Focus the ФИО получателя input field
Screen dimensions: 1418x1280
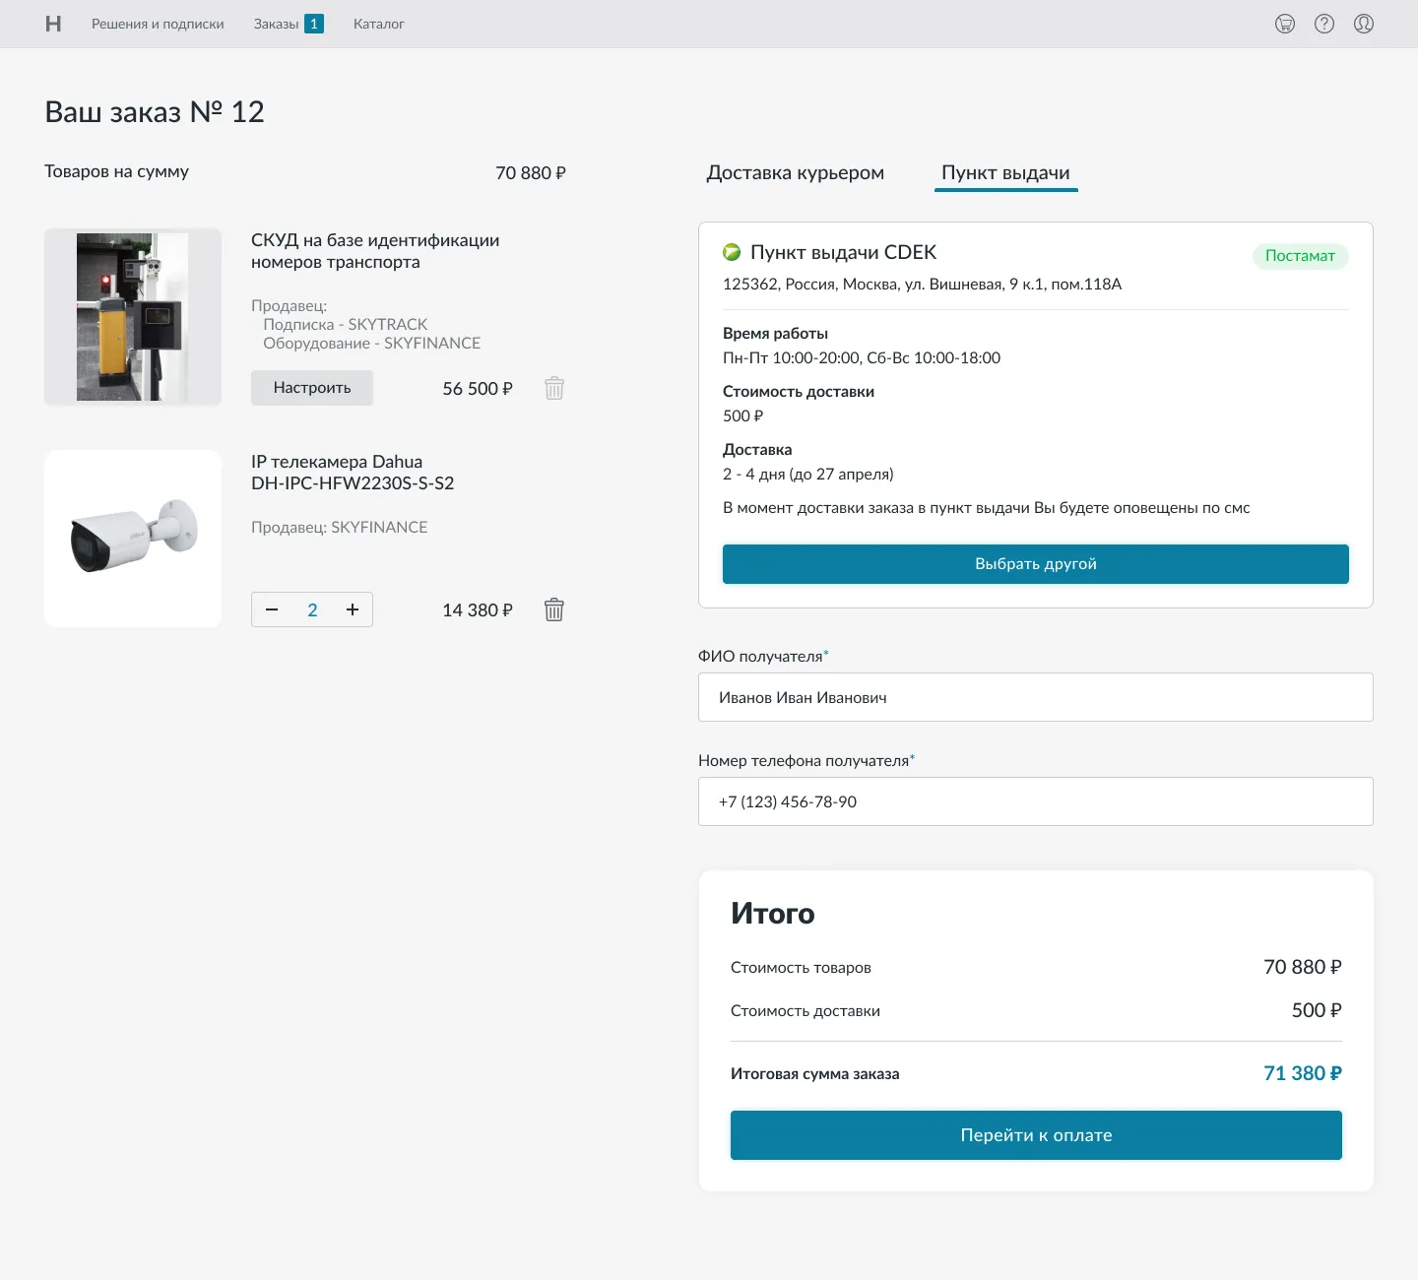1035,697
